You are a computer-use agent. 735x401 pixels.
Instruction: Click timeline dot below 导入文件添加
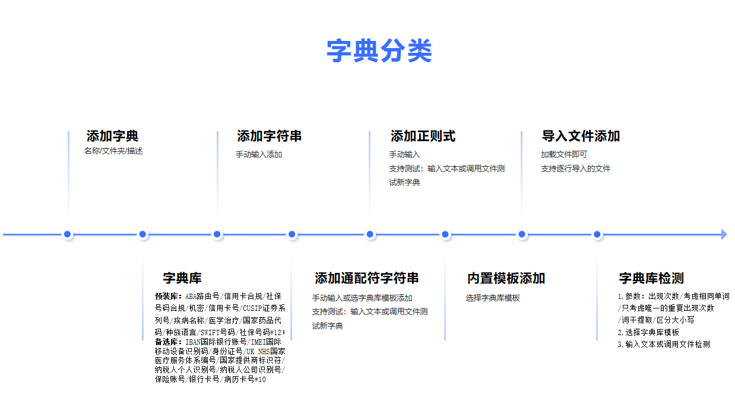coord(522,234)
